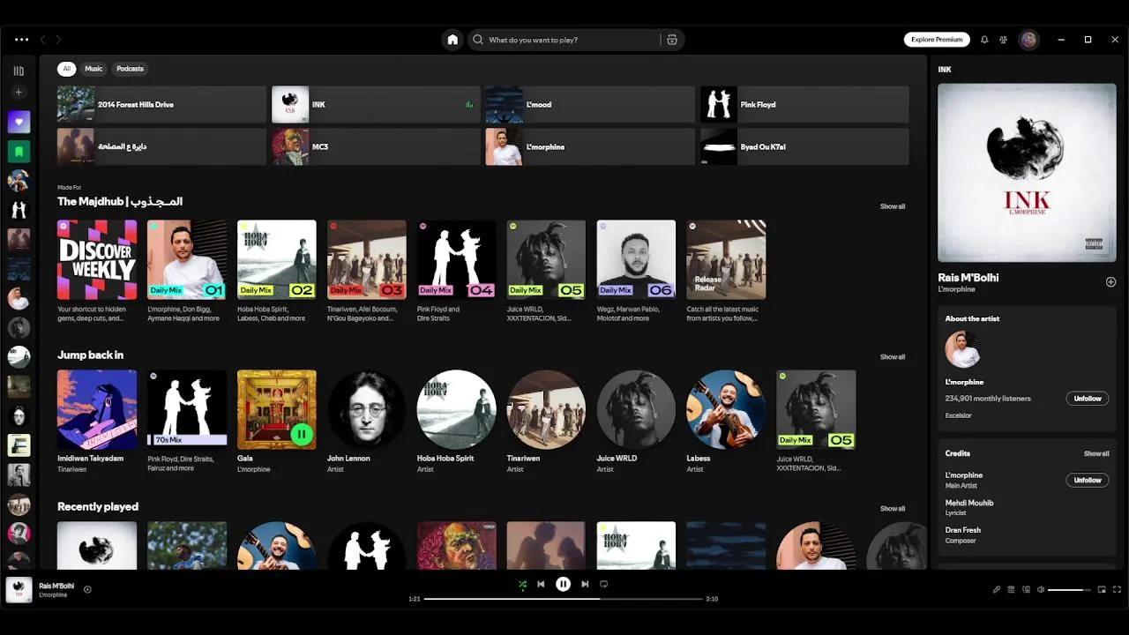Open the Mini Player icon
Image resolution: width=1129 pixels, height=635 pixels.
pos(1102,589)
